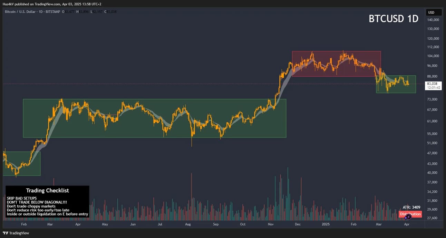Click the red Distribution label
This screenshot has width=446, height=238.
(410, 214)
